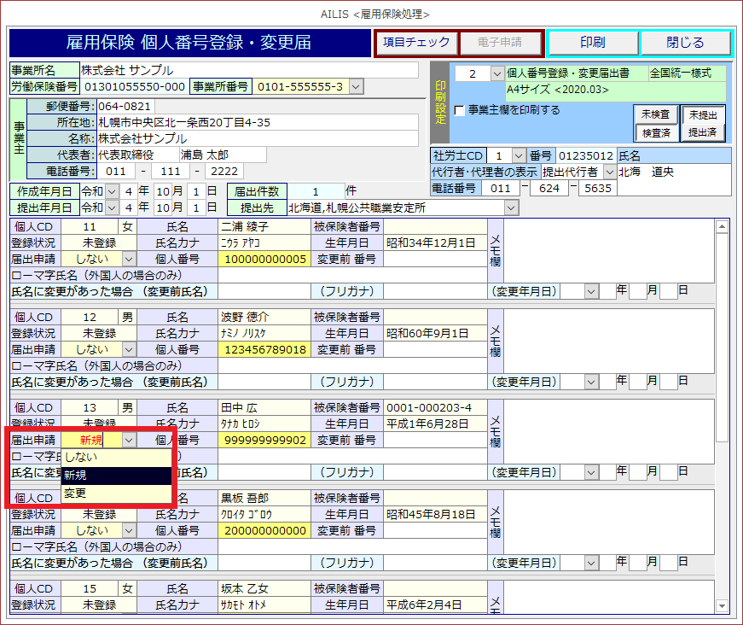Open the 印刷設定 form number dropdown
Screen dimensions: 743x625
(x=497, y=73)
